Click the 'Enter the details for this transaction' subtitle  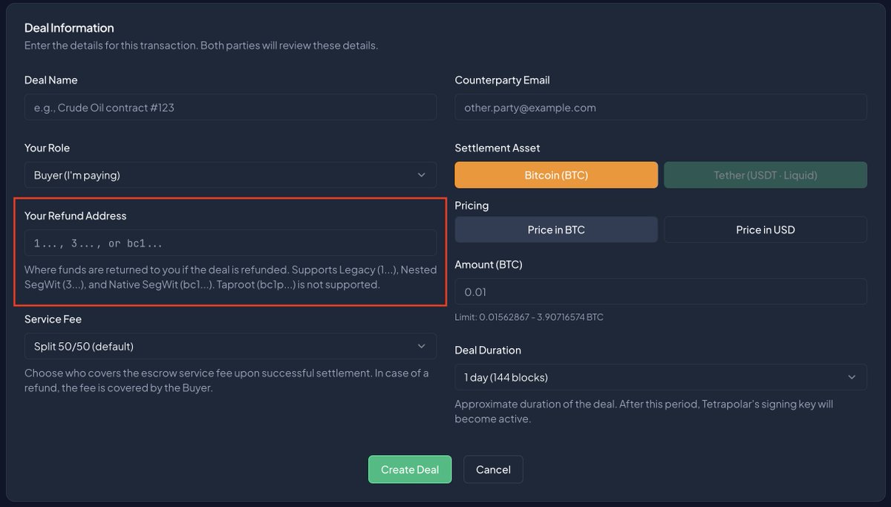(x=201, y=45)
